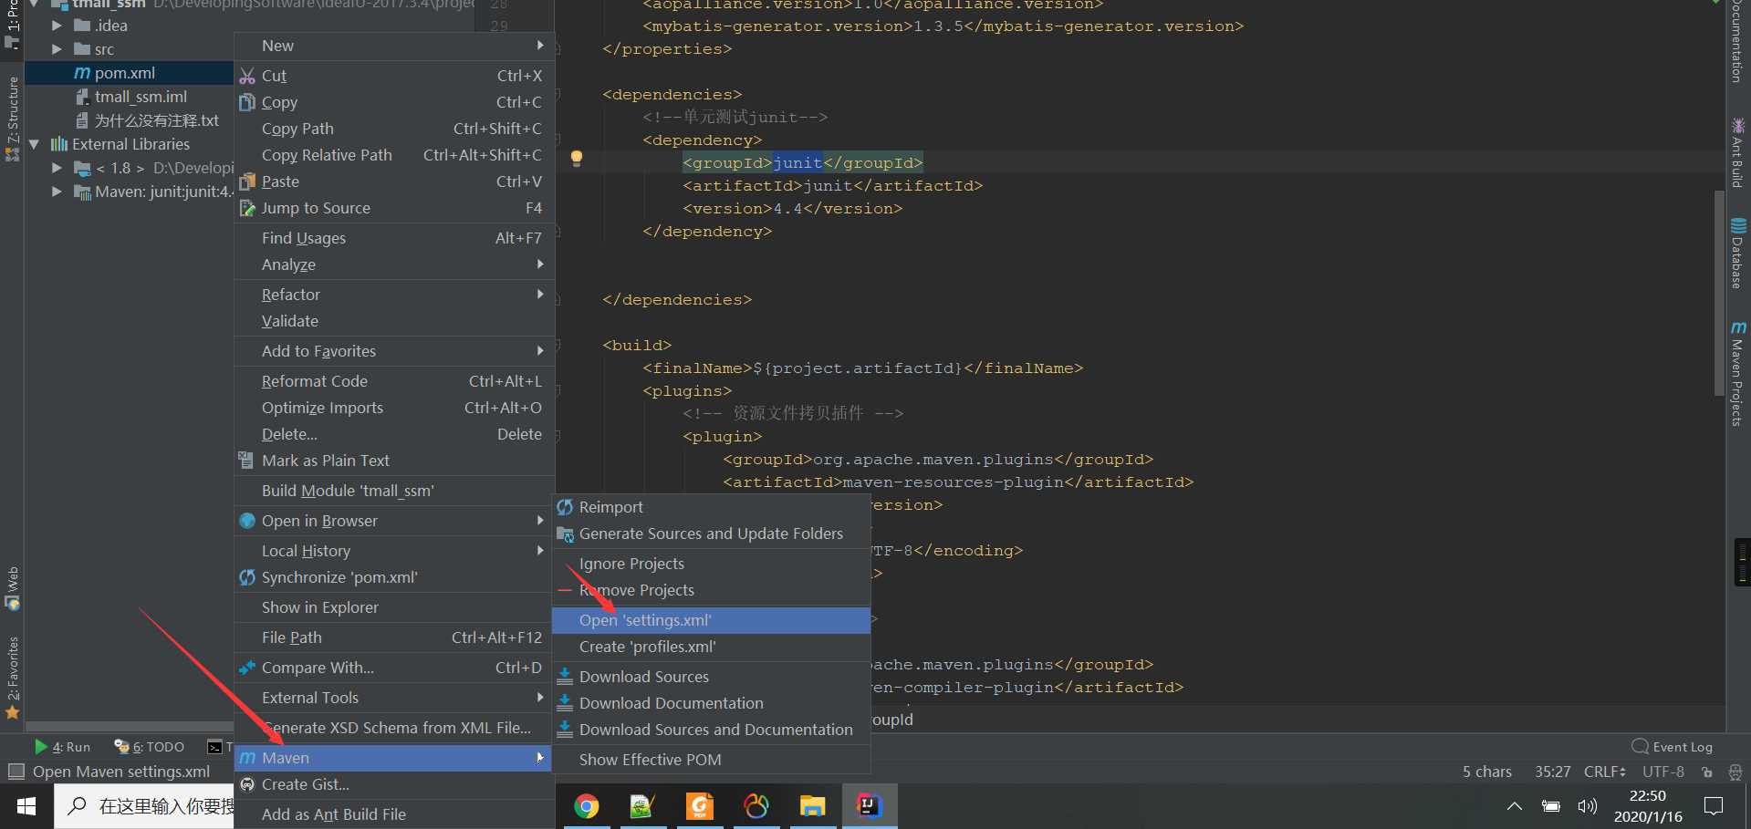Click the Jump to Source icon
This screenshot has width=1751, height=829.
(x=247, y=208)
